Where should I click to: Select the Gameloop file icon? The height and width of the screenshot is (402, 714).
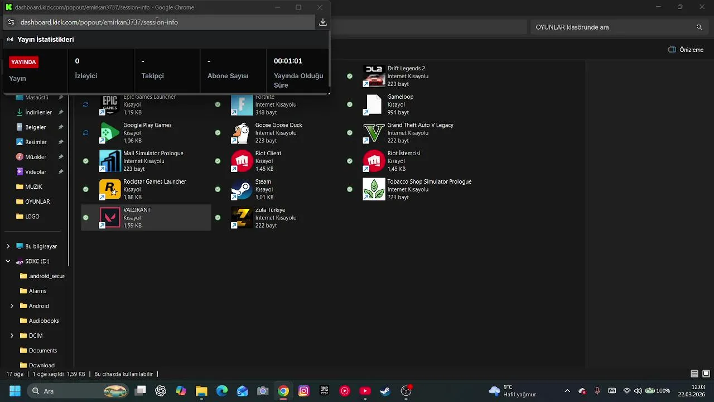(x=374, y=104)
